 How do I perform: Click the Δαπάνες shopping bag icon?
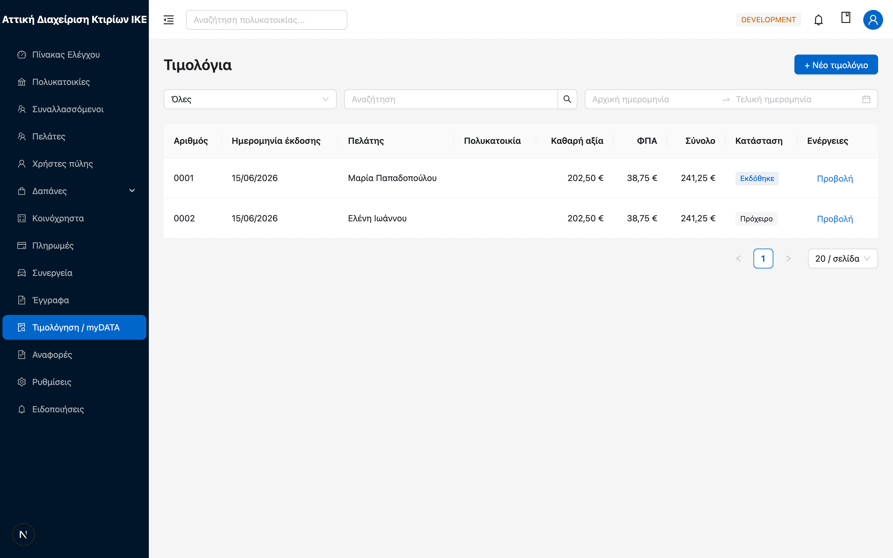click(x=22, y=191)
